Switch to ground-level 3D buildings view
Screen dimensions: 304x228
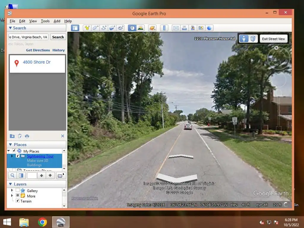tap(253, 39)
